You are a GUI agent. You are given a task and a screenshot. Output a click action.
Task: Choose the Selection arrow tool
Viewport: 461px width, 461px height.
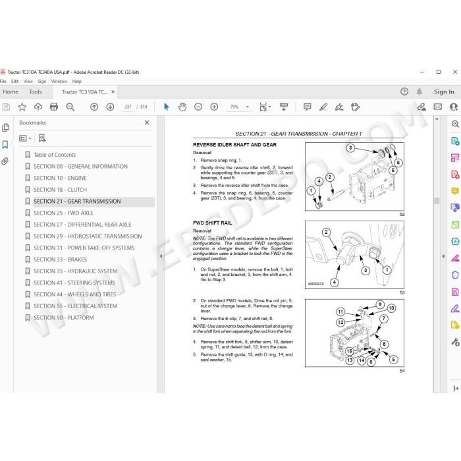coord(166,107)
